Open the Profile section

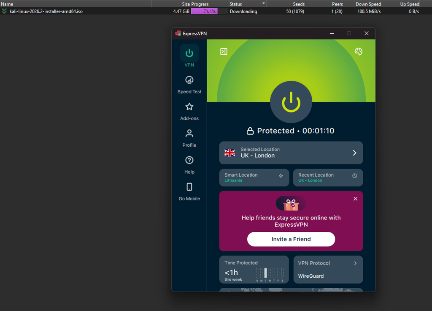[189, 138]
